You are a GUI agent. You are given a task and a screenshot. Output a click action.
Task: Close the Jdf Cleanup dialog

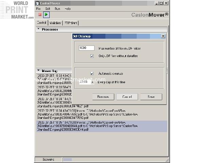163,36
